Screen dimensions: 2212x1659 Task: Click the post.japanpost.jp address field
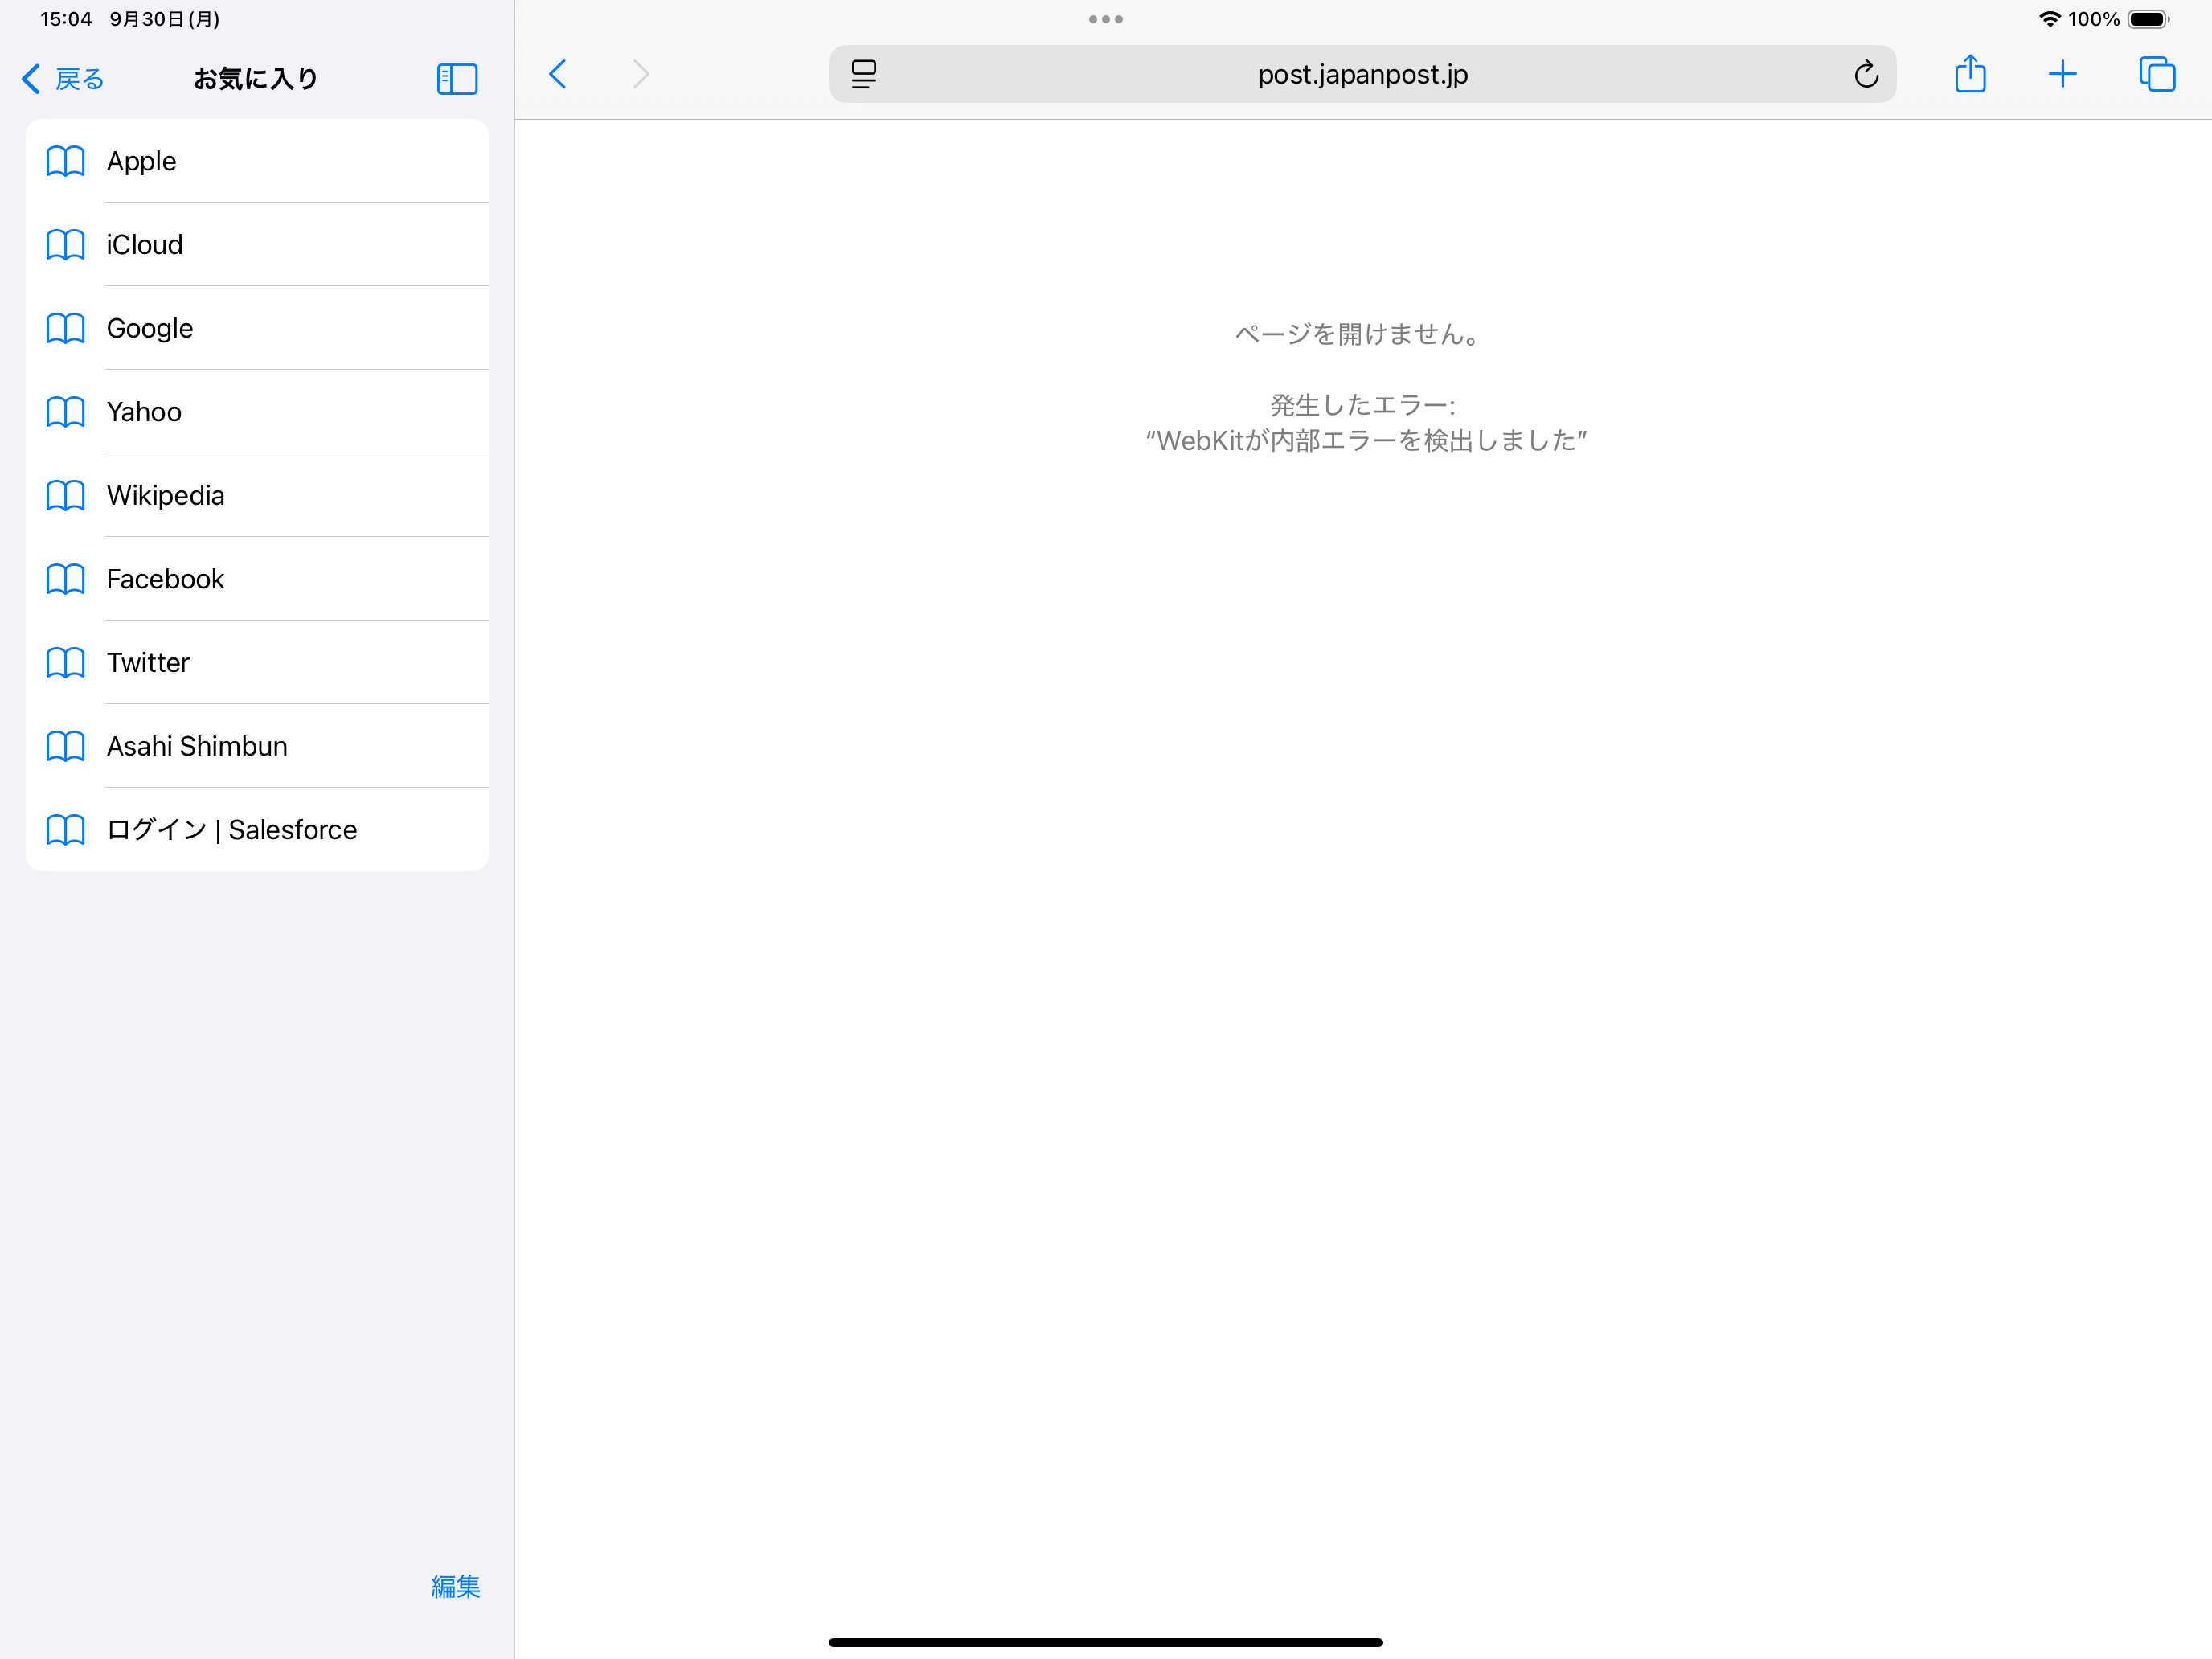[x=1363, y=74]
